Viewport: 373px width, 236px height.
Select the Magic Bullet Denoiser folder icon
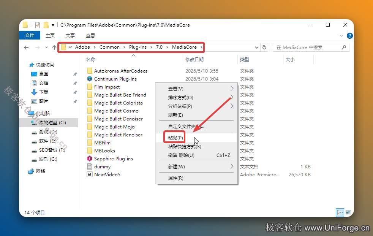coord(90,119)
